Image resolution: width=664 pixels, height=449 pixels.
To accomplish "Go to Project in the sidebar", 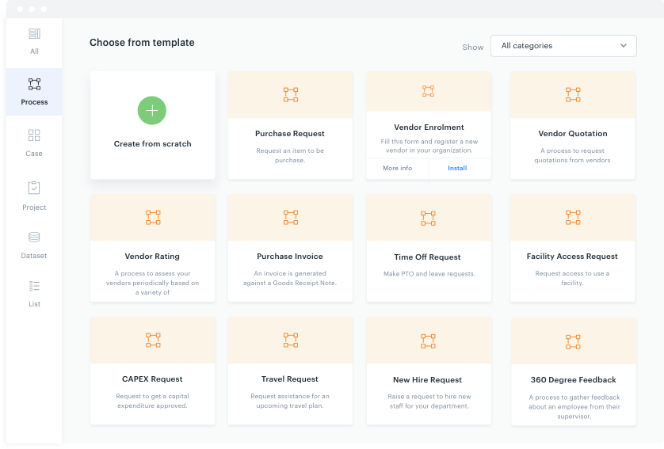I will [34, 196].
